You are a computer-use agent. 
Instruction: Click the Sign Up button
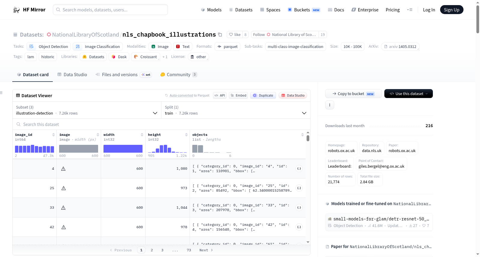click(451, 10)
